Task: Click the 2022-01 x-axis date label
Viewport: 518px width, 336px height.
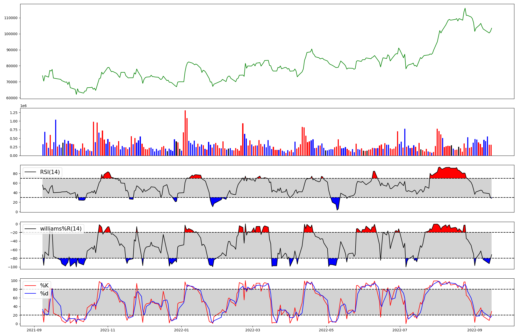Action: [181, 330]
